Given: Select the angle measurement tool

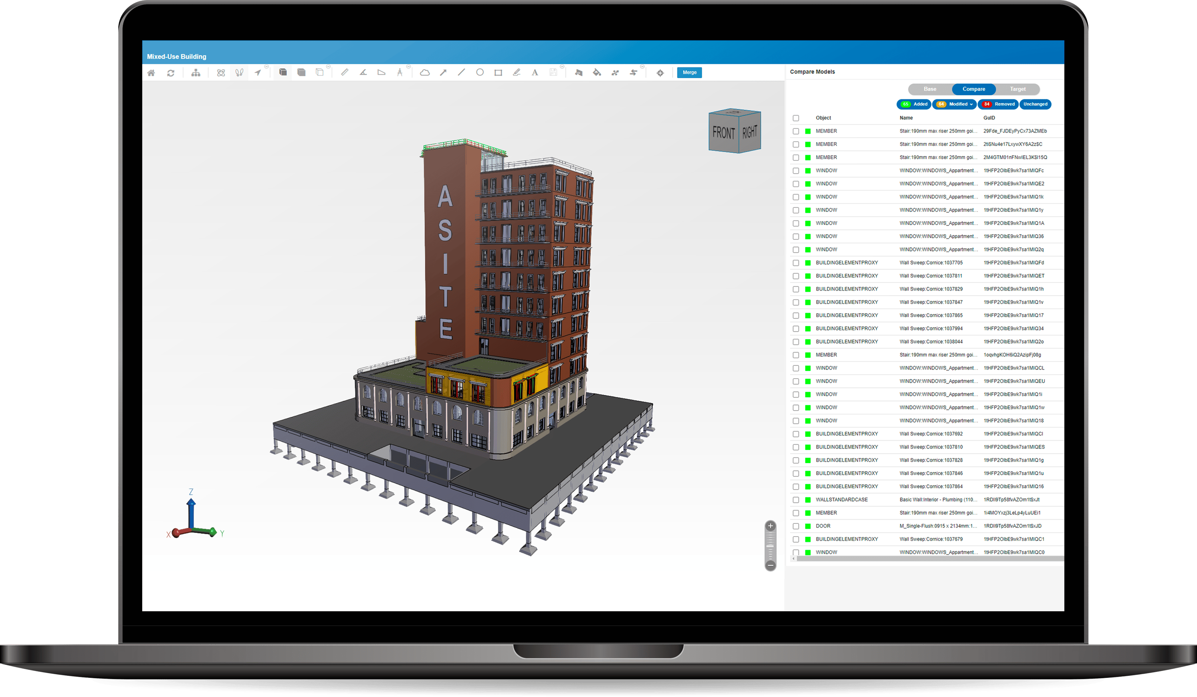Looking at the screenshot, I should coord(363,72).
